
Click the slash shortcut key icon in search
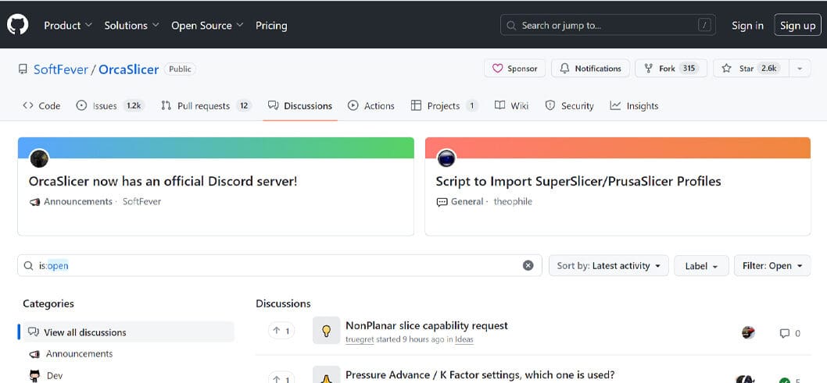click(x=704, y=25)
